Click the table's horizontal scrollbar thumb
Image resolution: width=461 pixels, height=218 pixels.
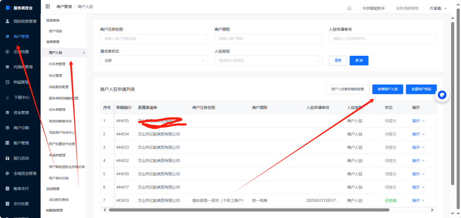(x=249, y=210)
